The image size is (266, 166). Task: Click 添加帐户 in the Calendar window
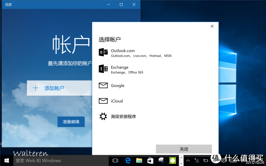(59, 88)
